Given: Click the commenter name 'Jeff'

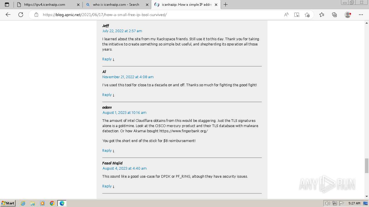Looking at the screenshot, I should pyautogui.click(x=106, y=26).
